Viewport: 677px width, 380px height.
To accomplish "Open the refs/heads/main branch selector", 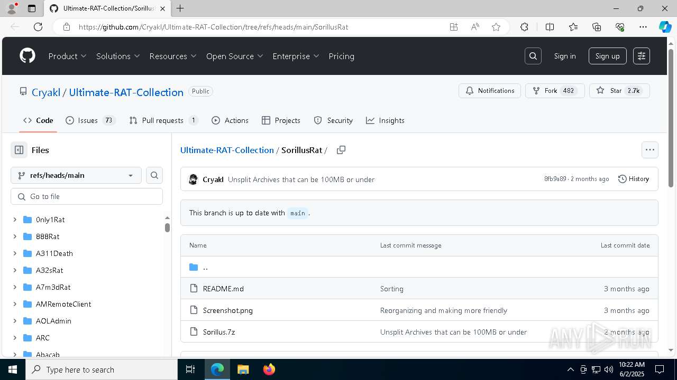I will pyautogui.click(x=76, y=175).
